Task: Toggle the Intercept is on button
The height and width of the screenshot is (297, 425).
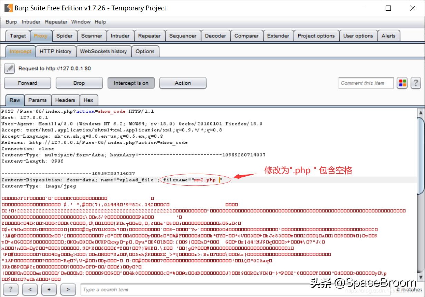Action: click(x=131, y=83)
